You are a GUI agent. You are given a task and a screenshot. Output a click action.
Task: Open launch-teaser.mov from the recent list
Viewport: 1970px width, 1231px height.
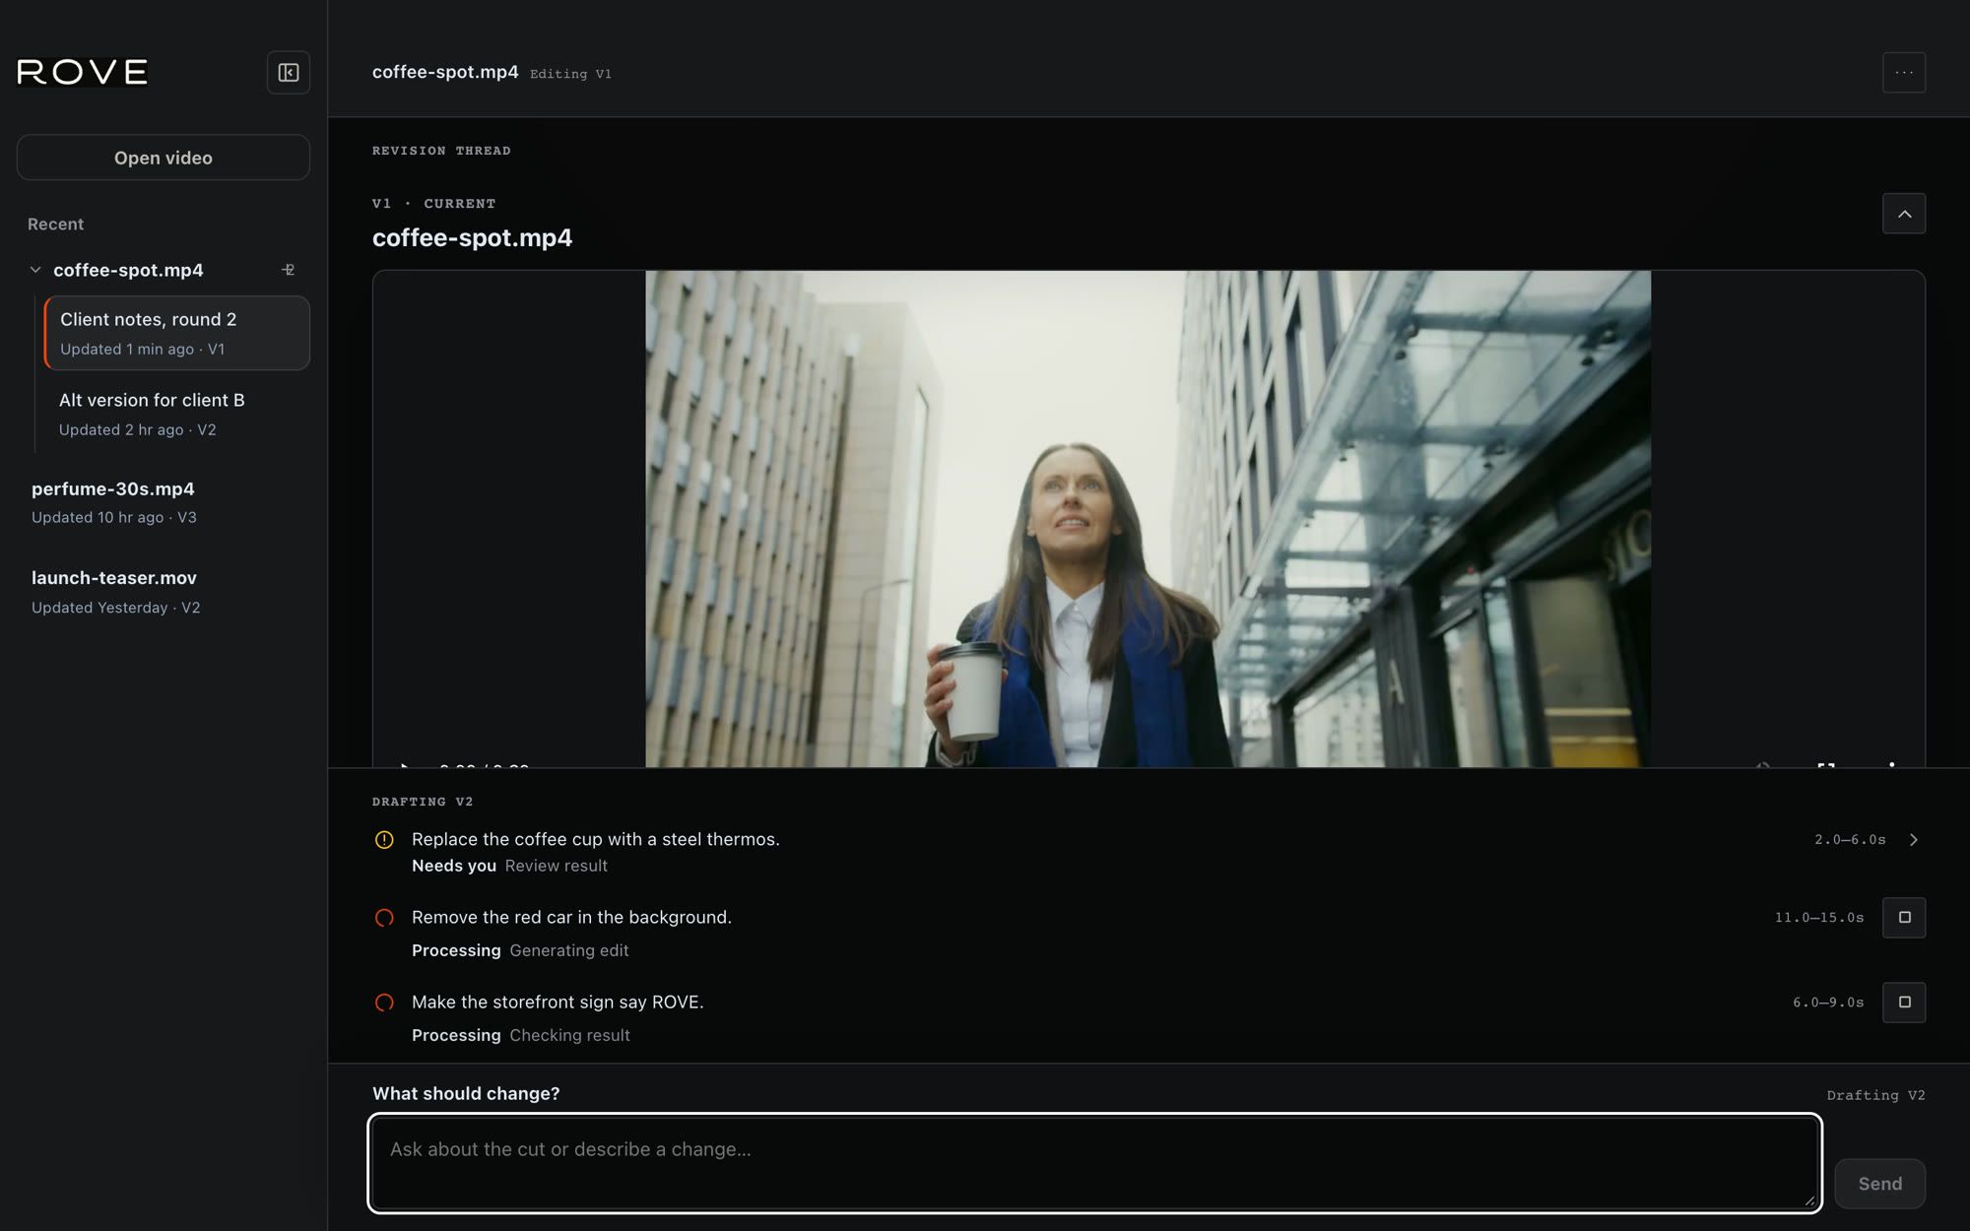[164, 592]
